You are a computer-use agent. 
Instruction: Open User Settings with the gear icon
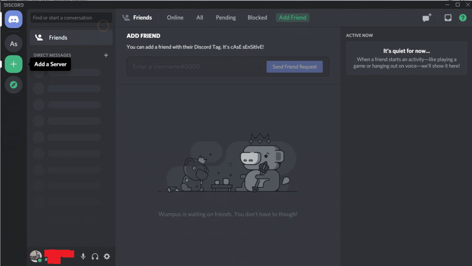point(106,256)
